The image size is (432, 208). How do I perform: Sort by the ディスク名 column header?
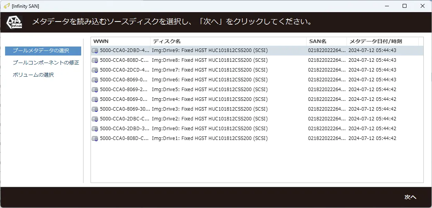(x=228, y=41)
